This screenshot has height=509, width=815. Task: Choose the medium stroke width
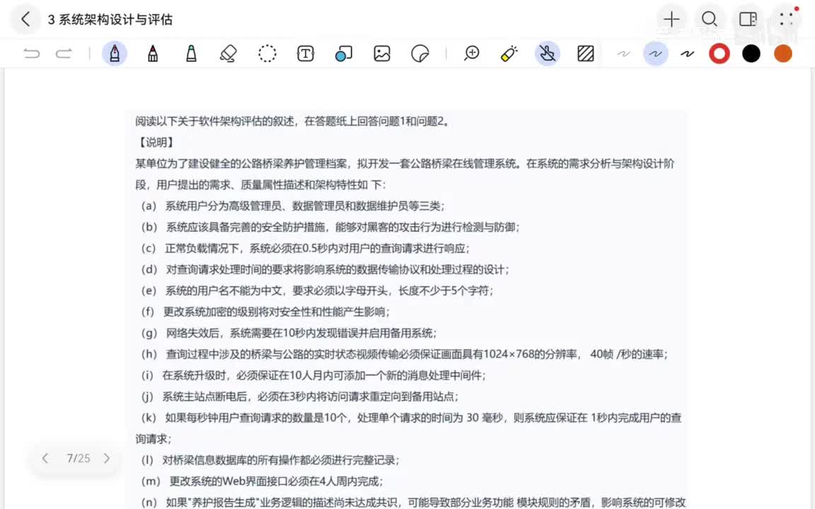click(x=655, y=54)
